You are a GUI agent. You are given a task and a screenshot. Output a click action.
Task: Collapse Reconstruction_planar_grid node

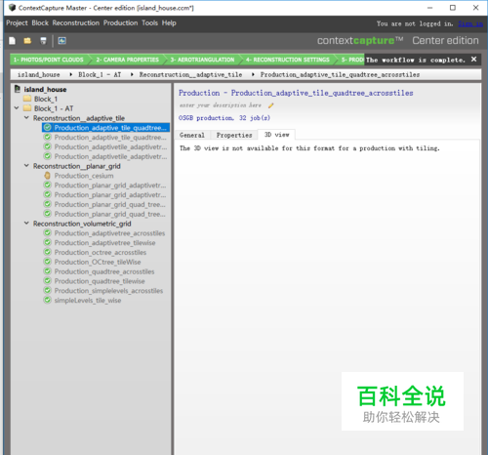(x=26, y=166)
